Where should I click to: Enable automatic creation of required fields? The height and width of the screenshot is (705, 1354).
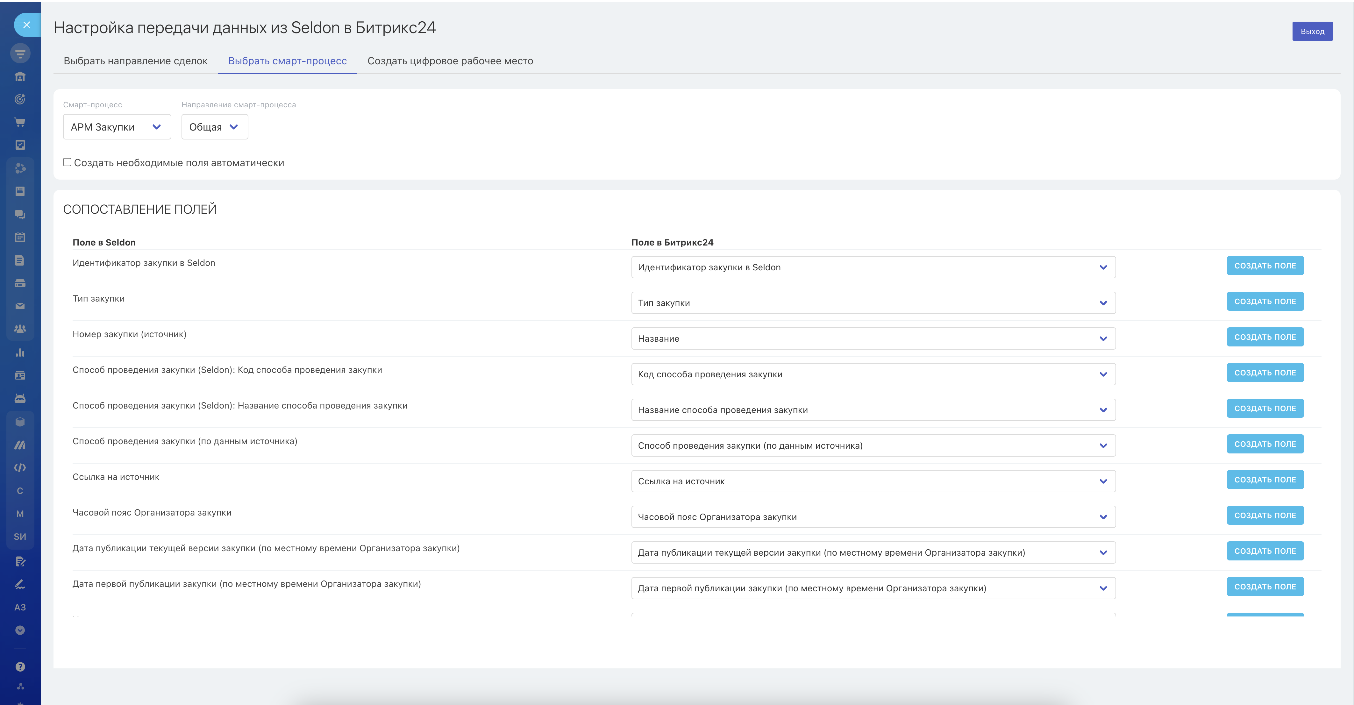[x=67, y=162]
